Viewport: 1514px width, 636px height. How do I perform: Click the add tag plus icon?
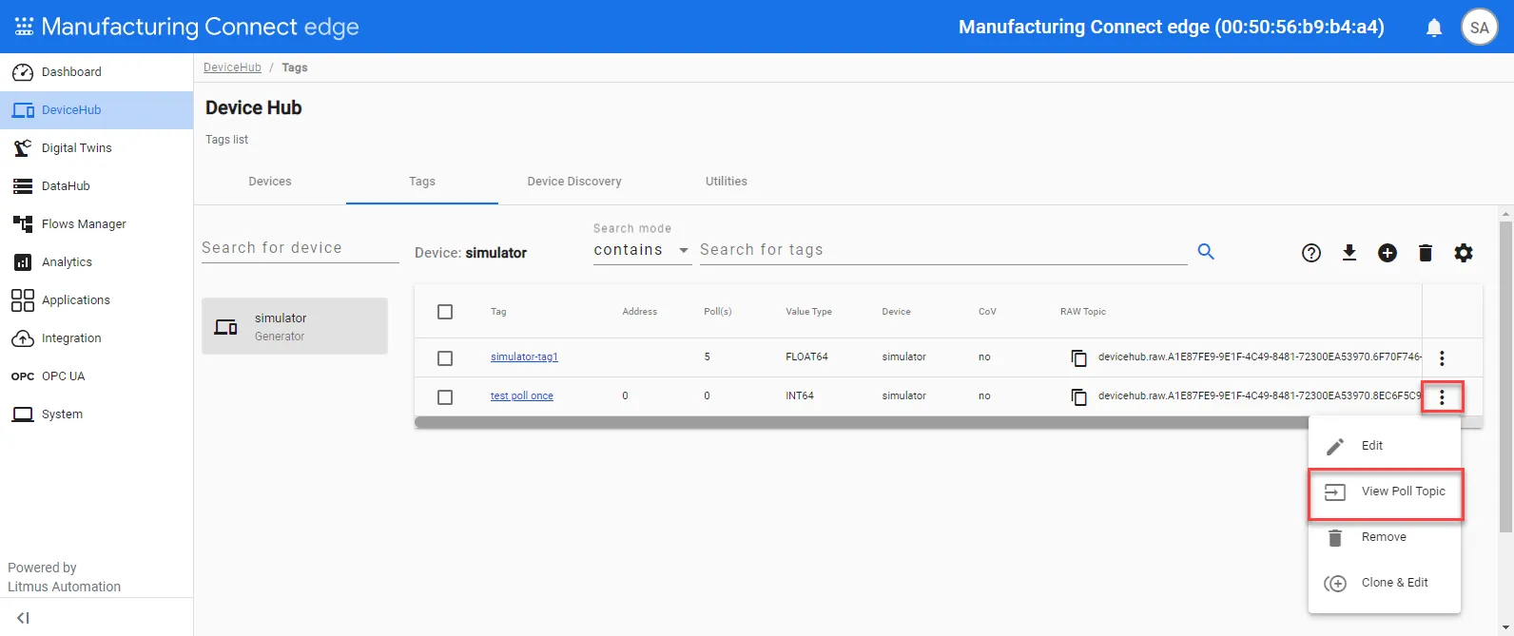tap(1388, 253)
